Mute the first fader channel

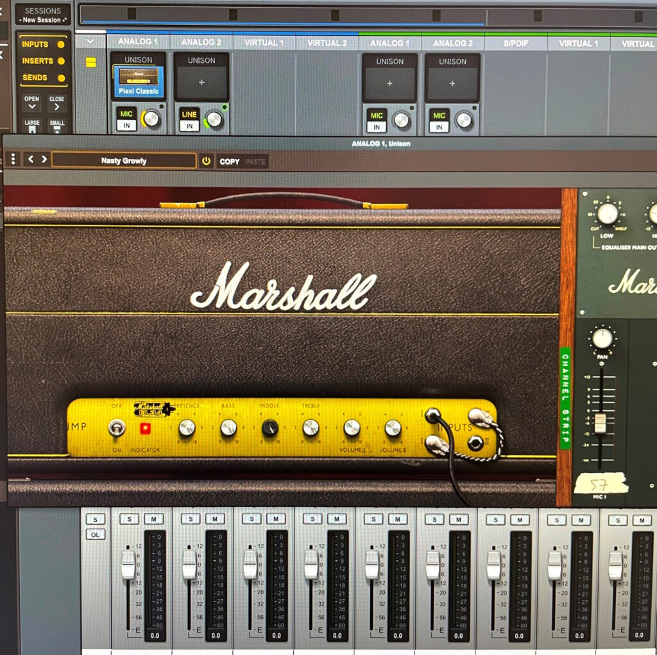153,518
